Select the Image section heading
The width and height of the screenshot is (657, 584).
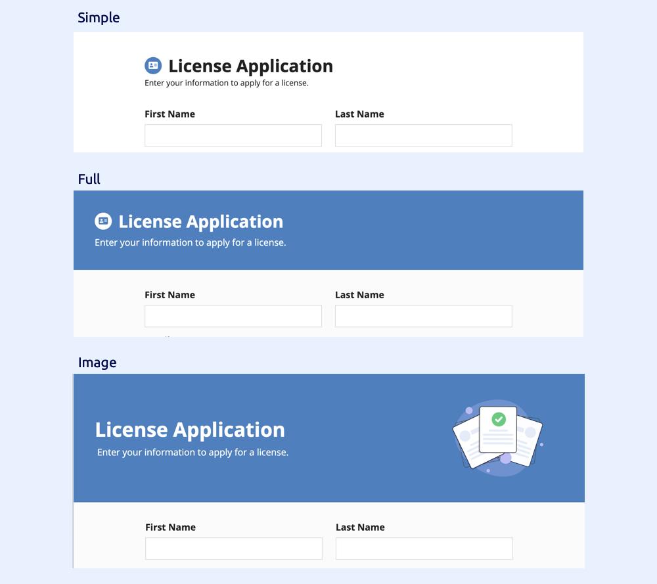click(x=97, y=363)
